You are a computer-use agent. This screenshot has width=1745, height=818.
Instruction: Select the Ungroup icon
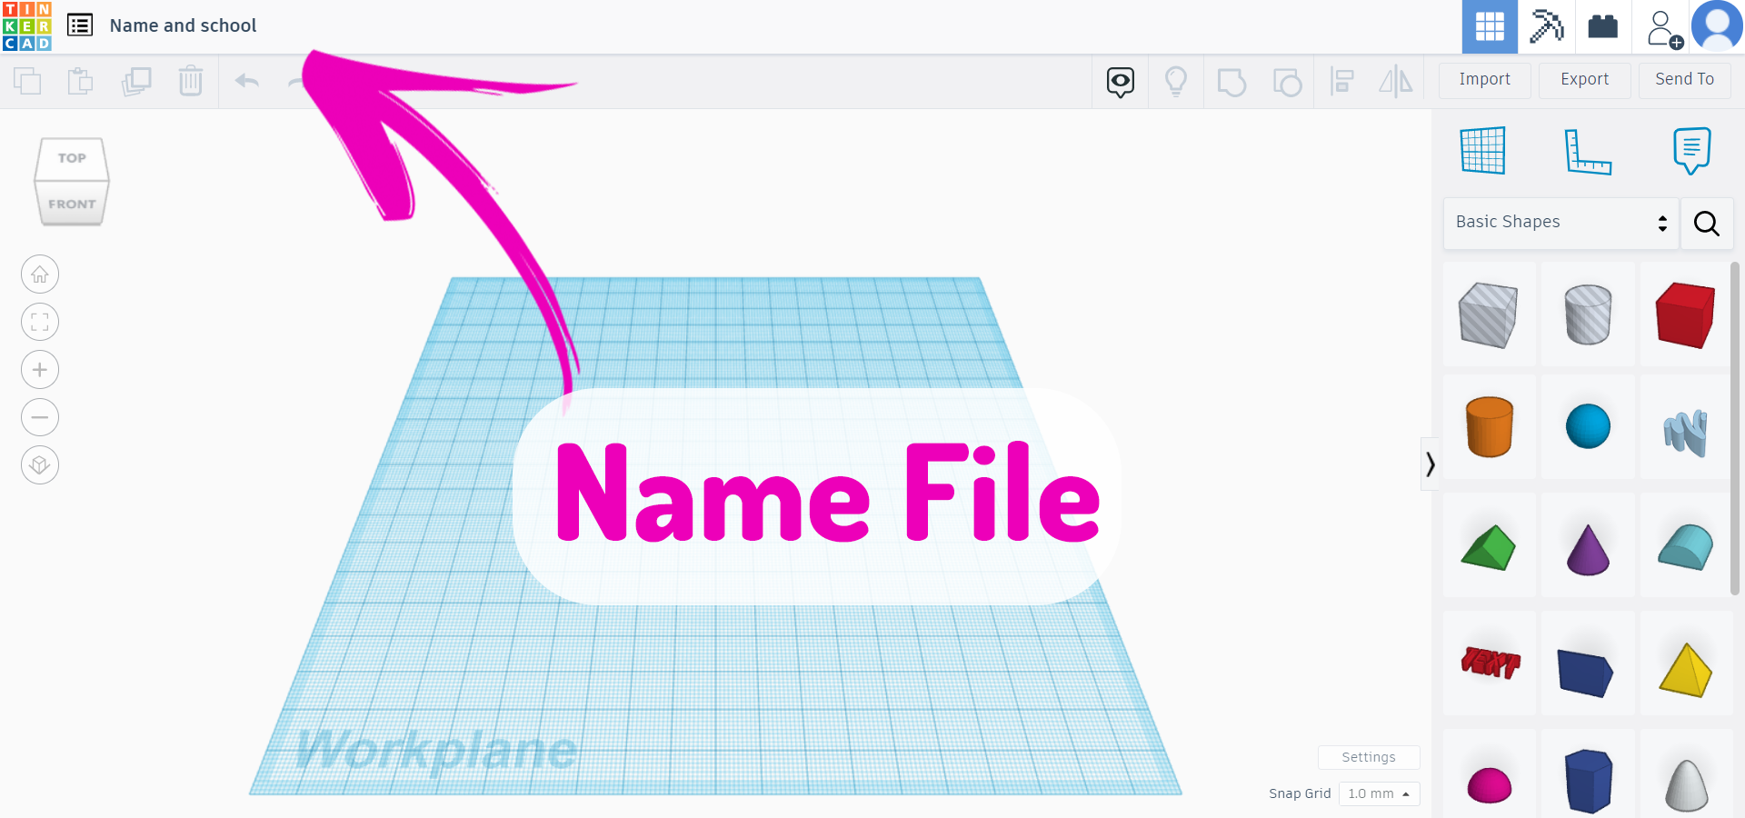(x=1287, y=81)
